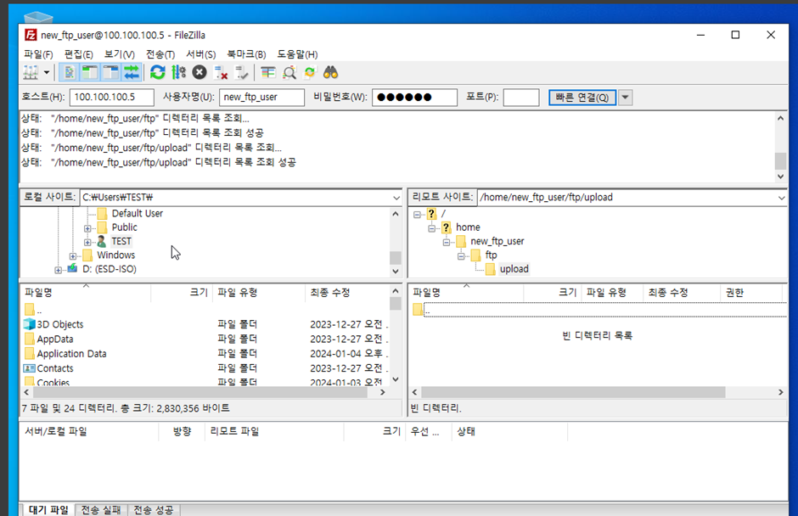Open the 전송(T) menu
The image size is (798, 516).
[x=160, y=54]
